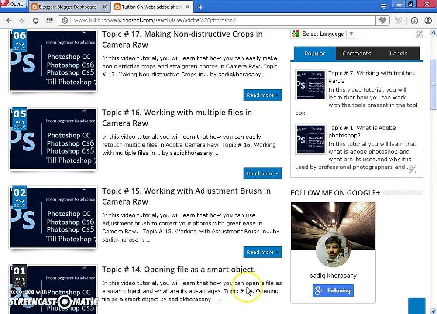The image size is (437, 314).
Task: Click Read more for Topic 17
Action: pos(262,95)
